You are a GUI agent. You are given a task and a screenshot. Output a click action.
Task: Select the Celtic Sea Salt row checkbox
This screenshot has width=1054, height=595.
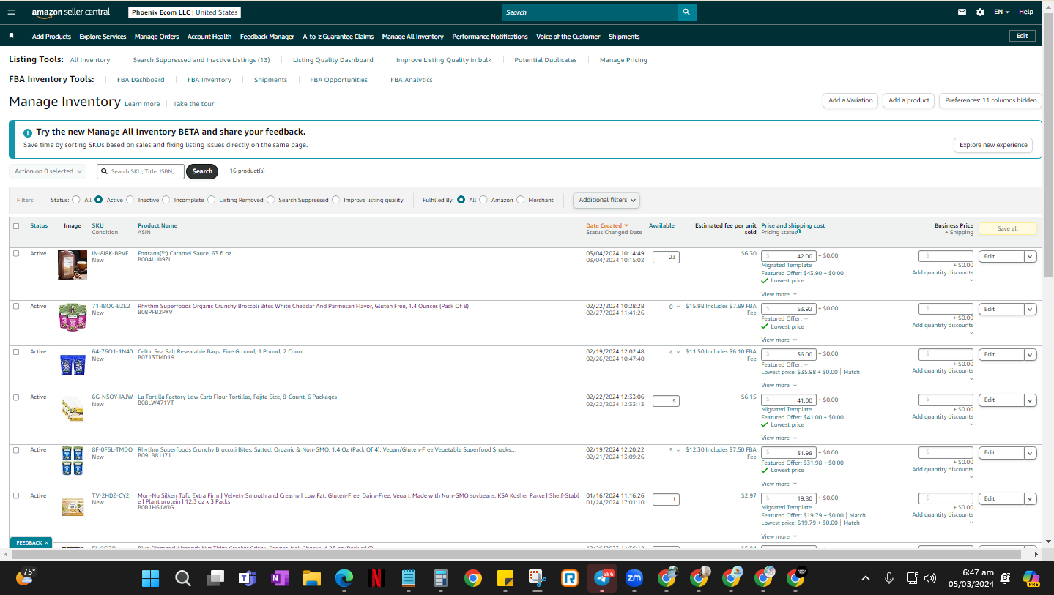(x=16, y=351)
